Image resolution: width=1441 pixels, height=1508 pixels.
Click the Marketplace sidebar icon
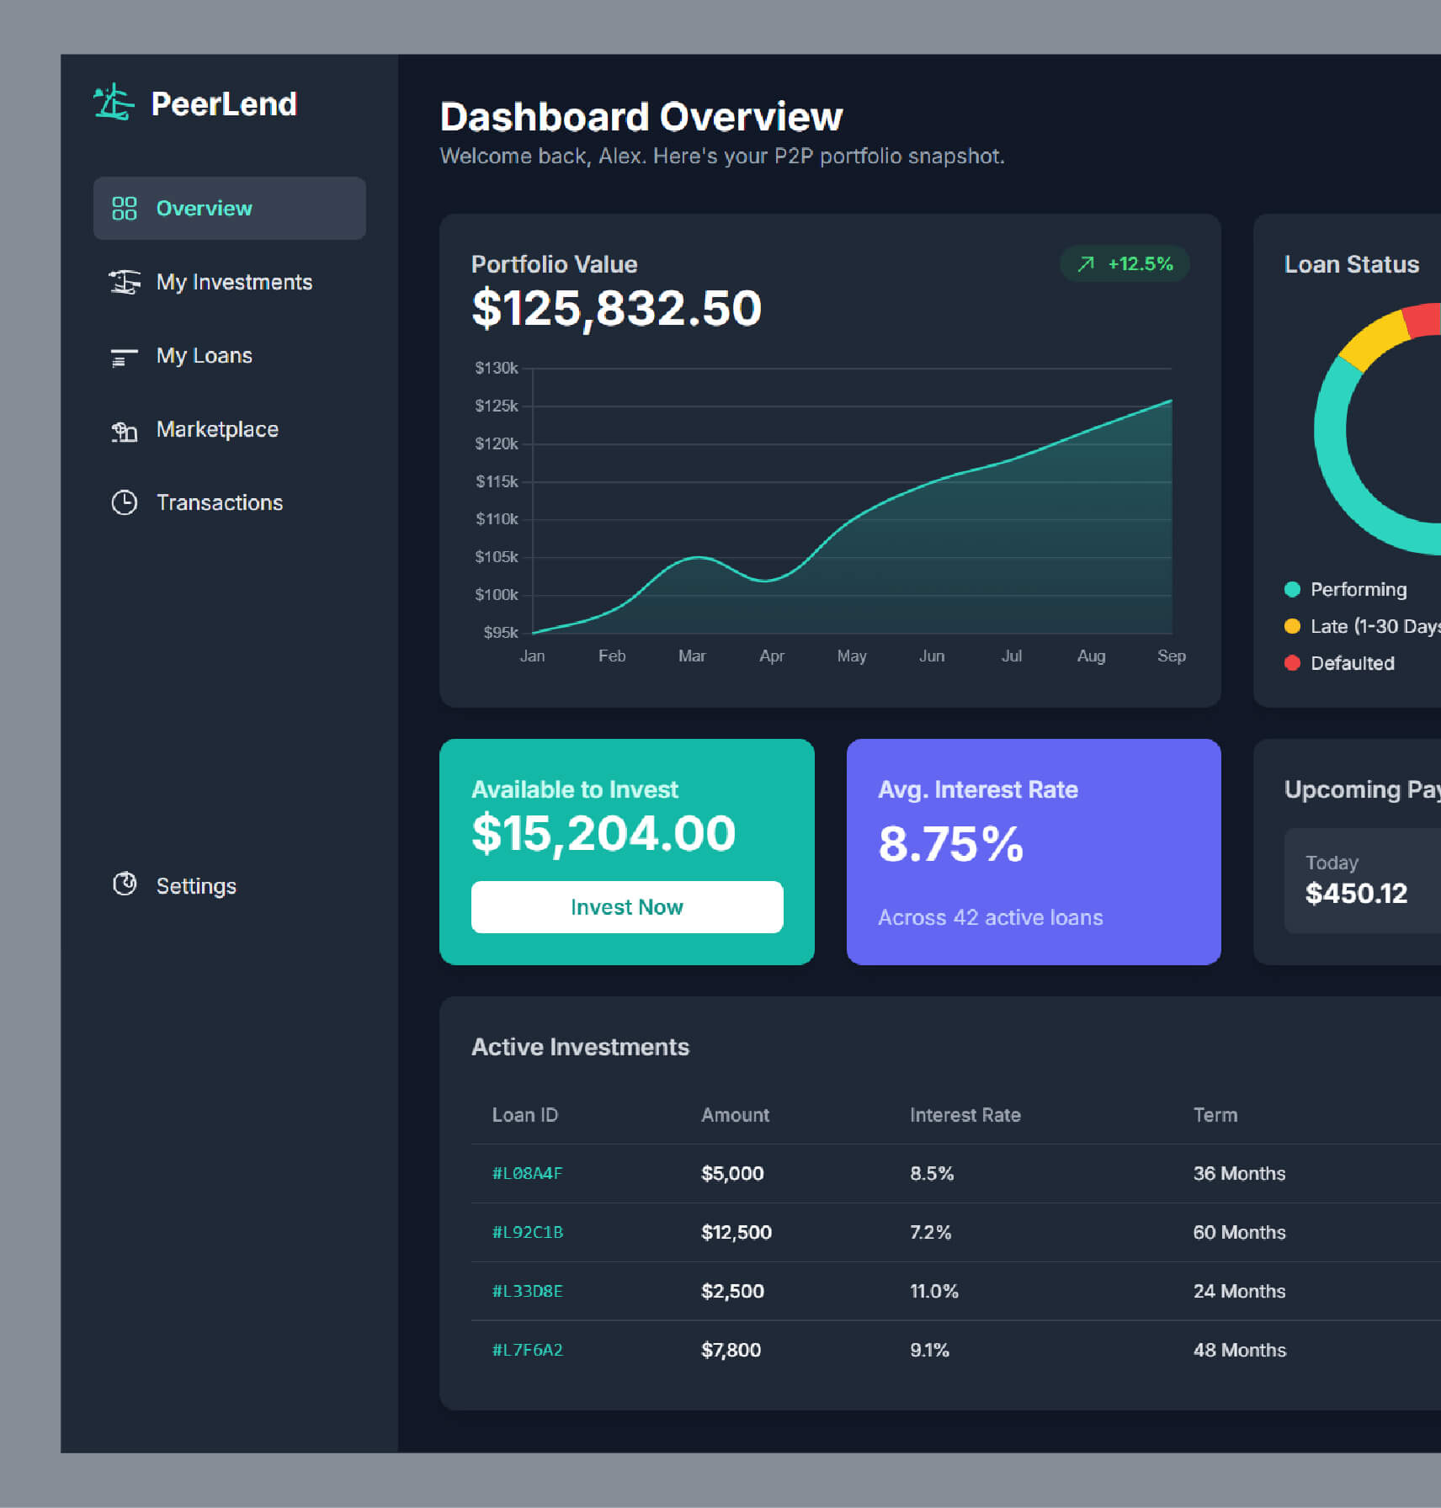click(125, 431)
